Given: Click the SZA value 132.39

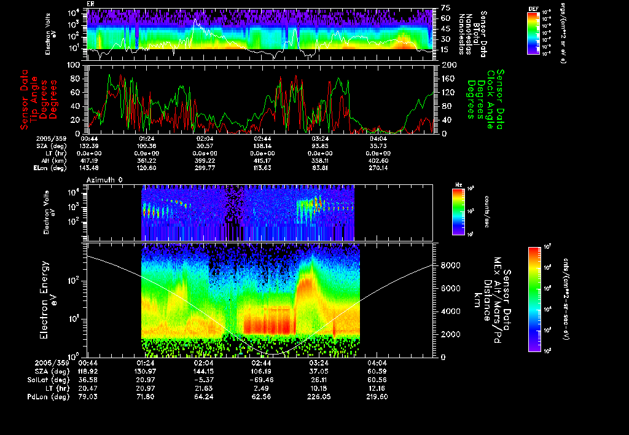Looking at the screenshot, I should pos(90,146).
